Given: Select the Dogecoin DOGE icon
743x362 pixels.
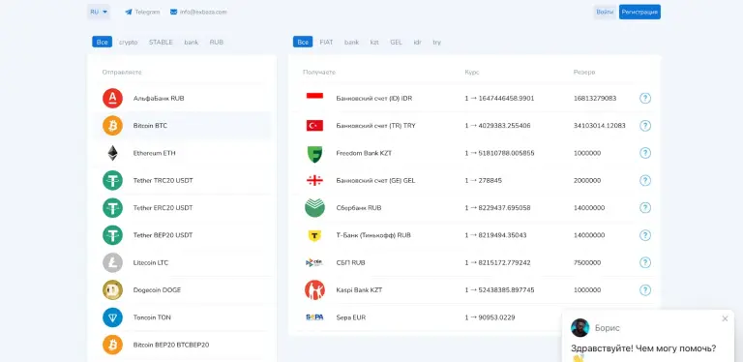Looking at the screenshot, I should click(112, 290).
